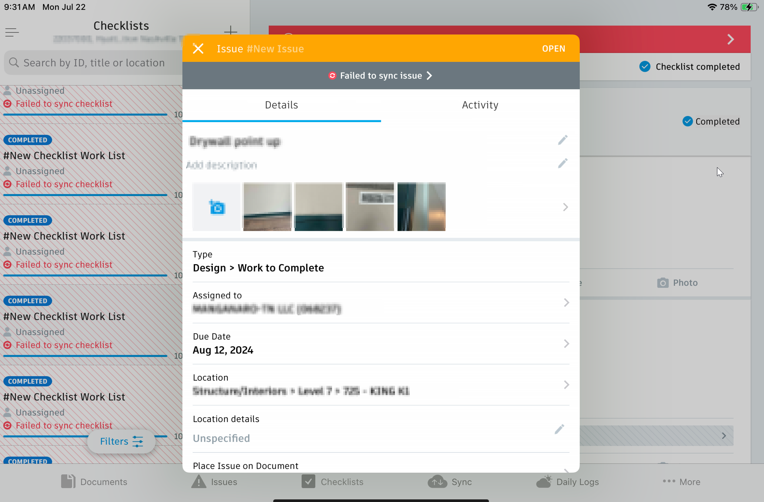This screenshot has height=502, width=764.
Task: Open the Assigned to selector chevron
Action: point(566,302)
